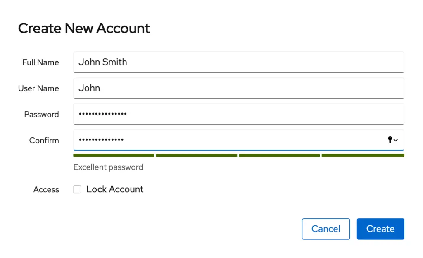The width and height of the screenshot is (423, 258).
Task: Click the first password strength bar segment
Action: (x=114, y=155)
